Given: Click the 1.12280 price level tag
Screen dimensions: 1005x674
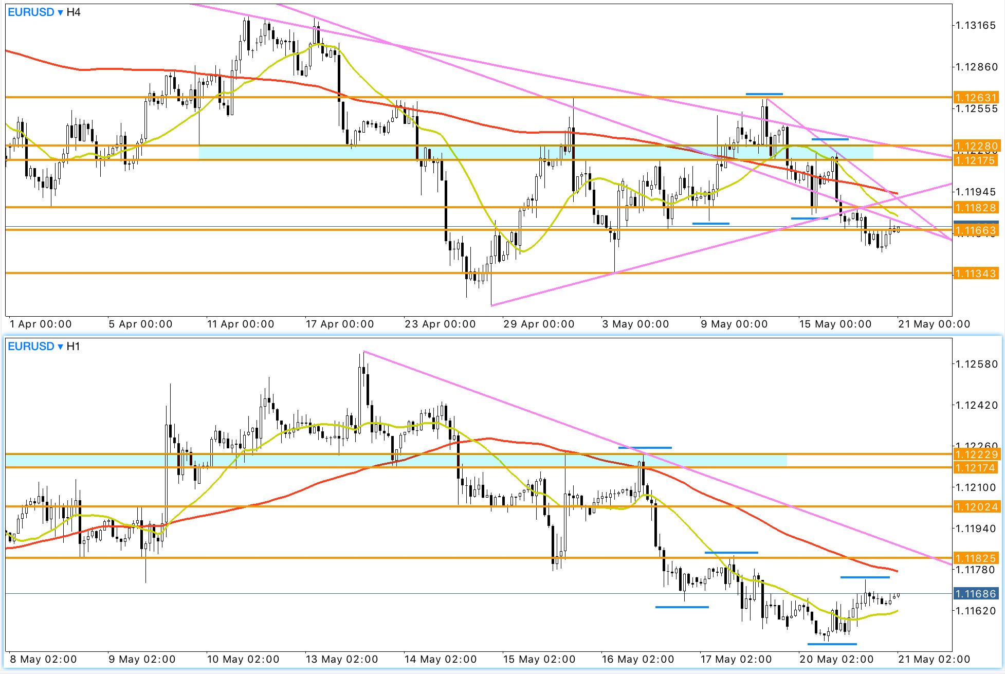Looking at the screenshot, I should 976,146.
